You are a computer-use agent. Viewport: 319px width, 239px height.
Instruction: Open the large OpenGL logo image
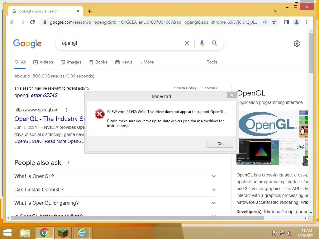268,124
